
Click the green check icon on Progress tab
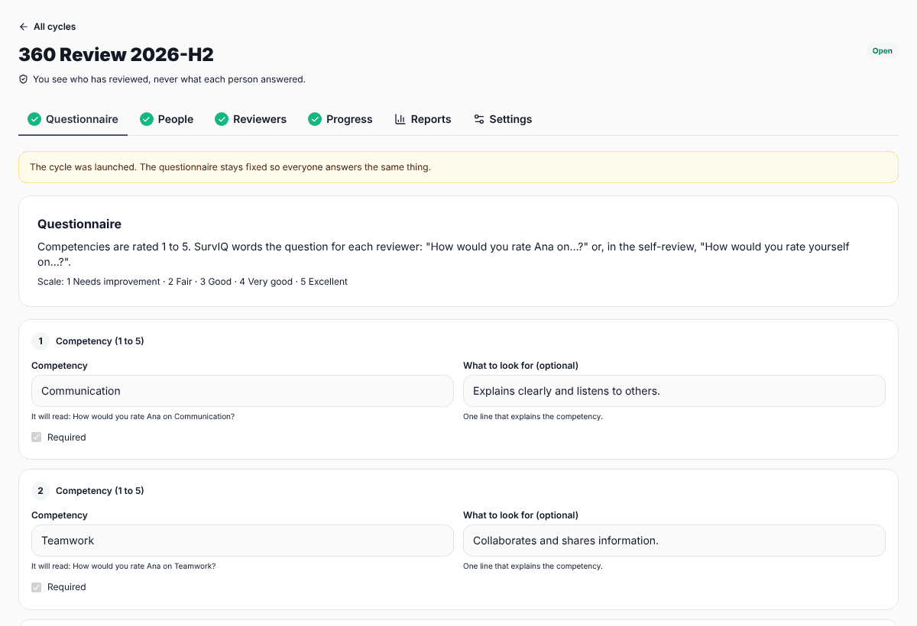coord(315,119)
